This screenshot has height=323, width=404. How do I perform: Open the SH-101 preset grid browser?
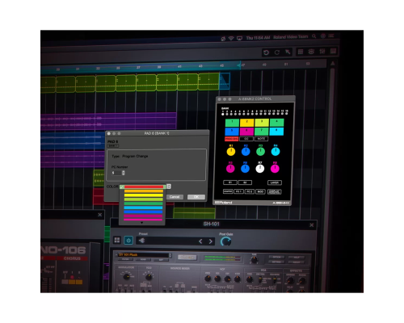click(x=117, y=240)
